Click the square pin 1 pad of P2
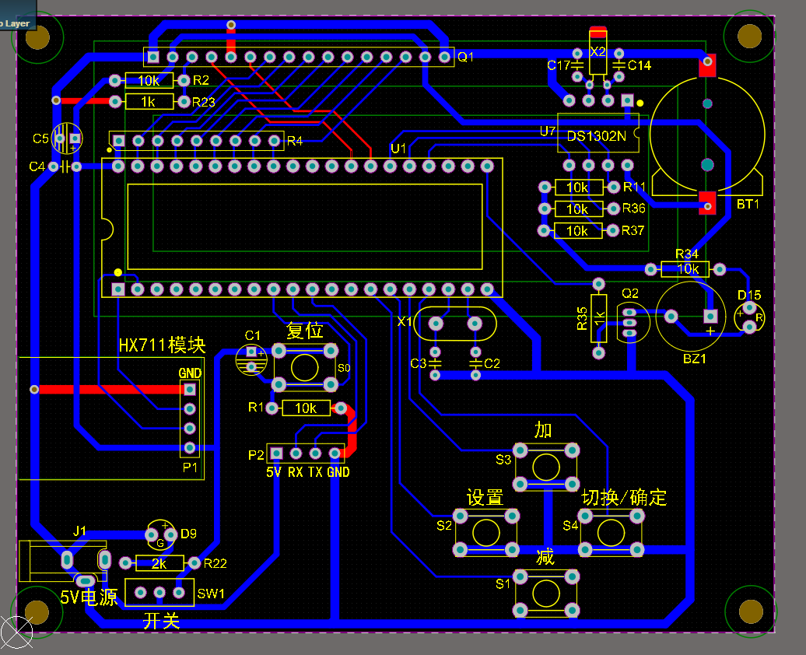 (276, 453)
